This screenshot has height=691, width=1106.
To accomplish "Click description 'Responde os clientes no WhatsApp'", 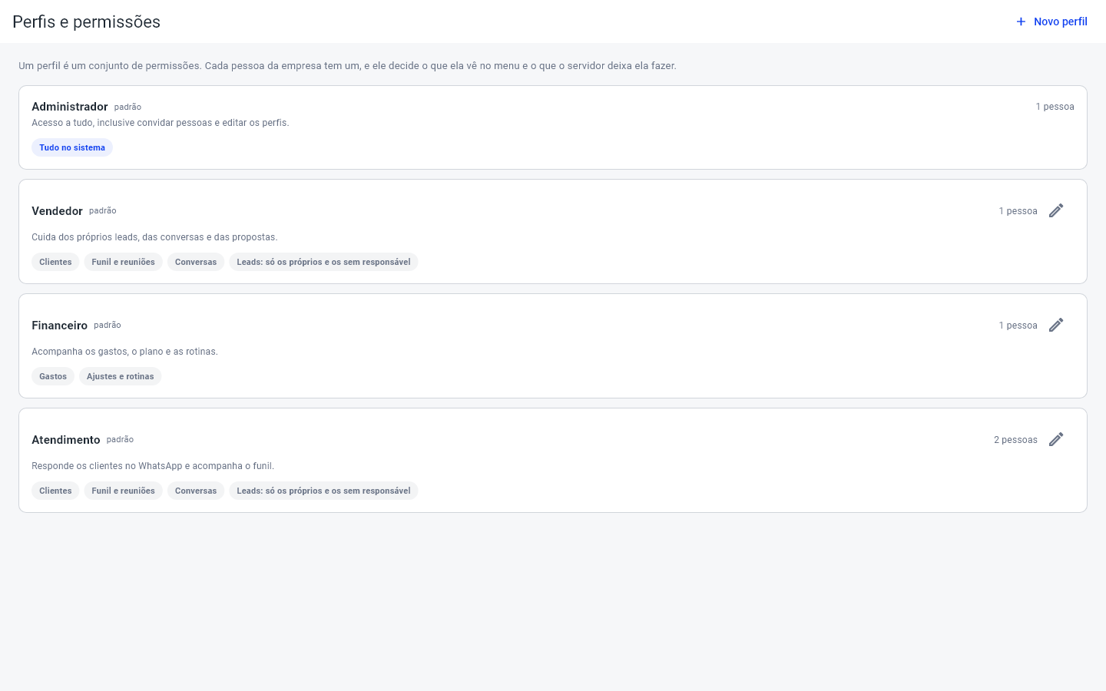I will coord(153,466).
